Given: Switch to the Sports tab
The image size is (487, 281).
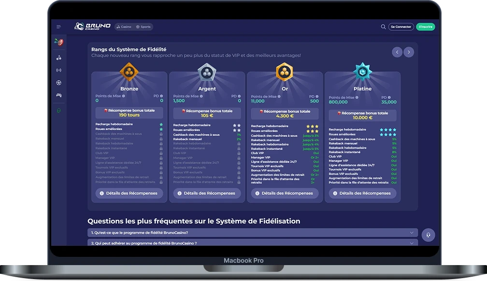Looking at the screenshot, I should point(143,27).
